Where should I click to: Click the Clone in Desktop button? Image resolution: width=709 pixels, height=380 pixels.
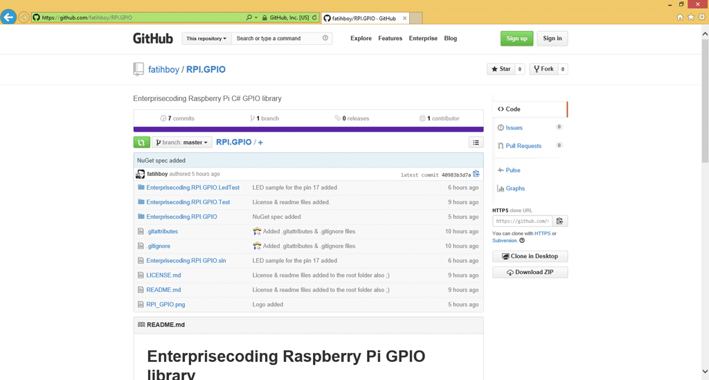[x=530, y=256]
